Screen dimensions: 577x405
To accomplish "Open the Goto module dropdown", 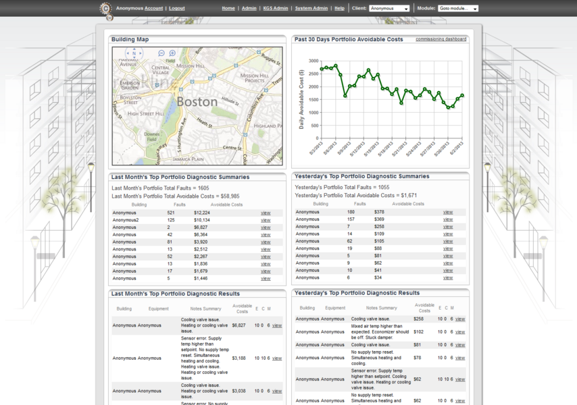I will point(457,9).
